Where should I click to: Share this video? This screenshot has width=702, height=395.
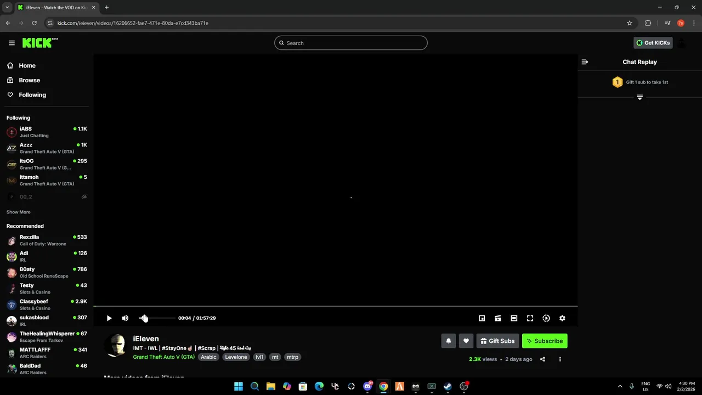point(542,359)
